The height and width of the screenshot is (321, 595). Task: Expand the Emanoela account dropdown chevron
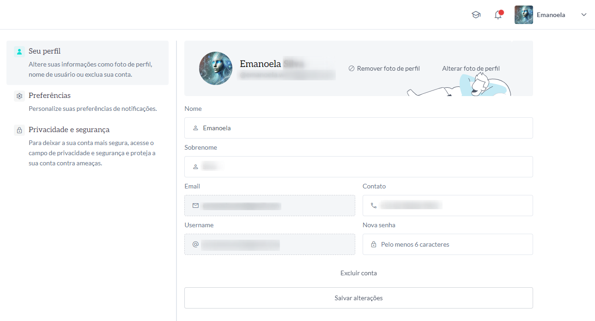[x=583, y=15]
